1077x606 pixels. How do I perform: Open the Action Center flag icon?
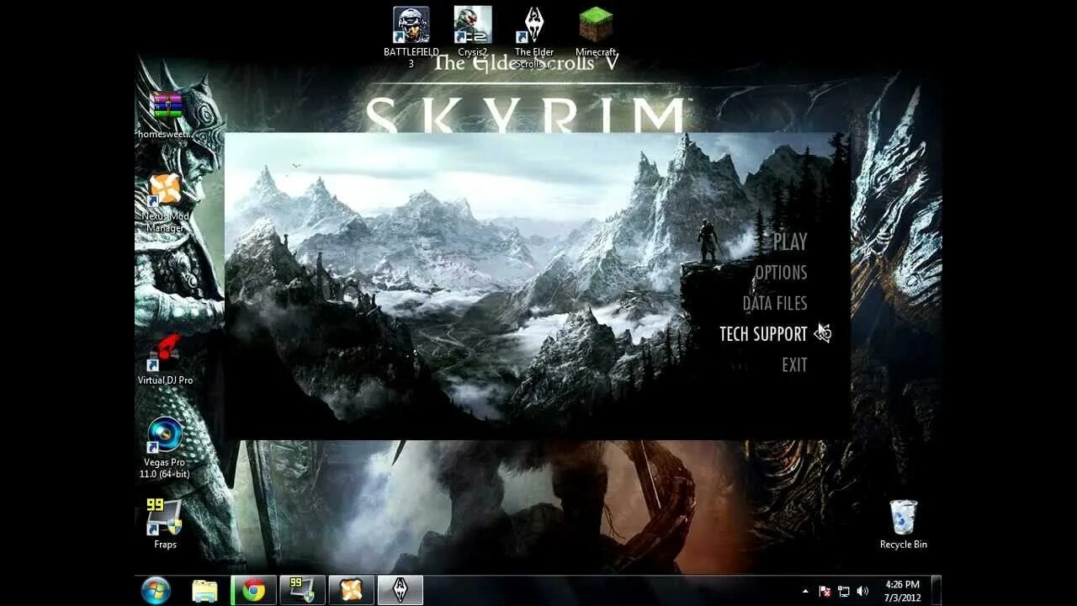825,592
